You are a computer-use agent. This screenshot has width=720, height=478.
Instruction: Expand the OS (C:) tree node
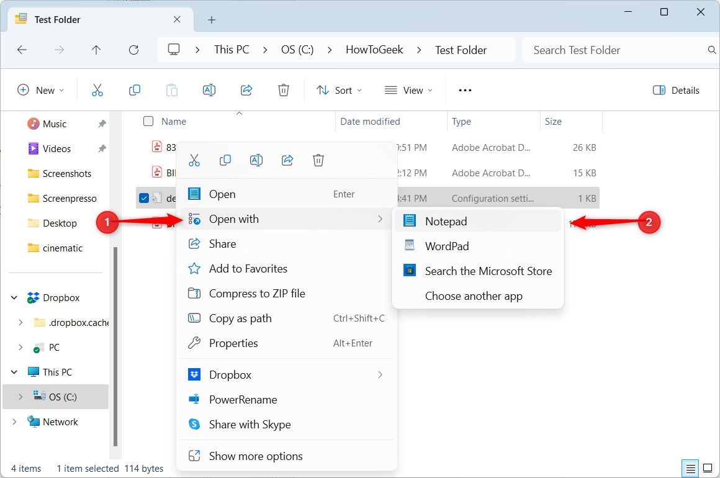pyautogui.click(x=20, y=397)
